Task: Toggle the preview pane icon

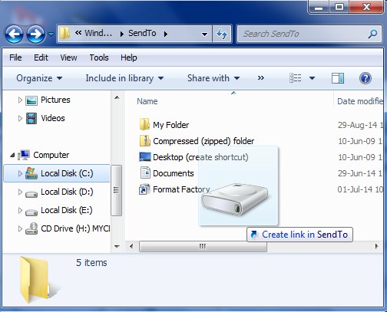Action: click(338, 78)
